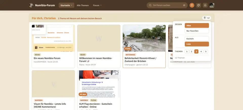Choose 'Liste' display mode

tap(197, 44)
